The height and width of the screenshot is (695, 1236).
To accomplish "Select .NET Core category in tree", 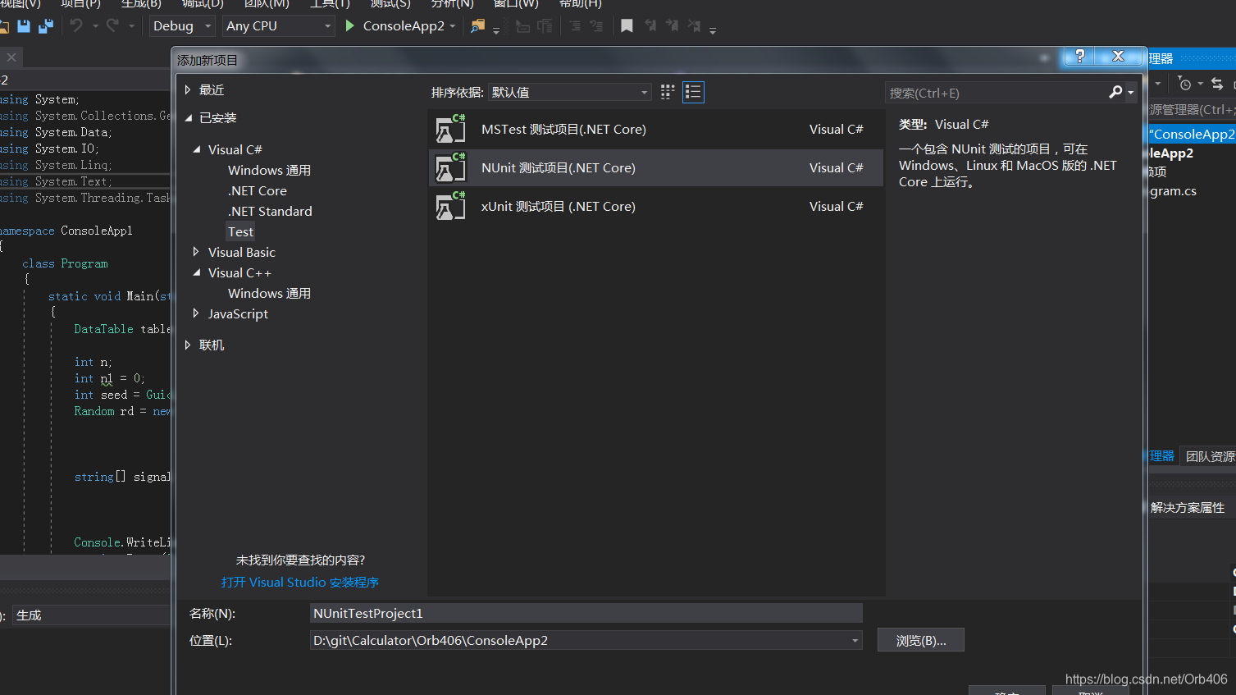I will tap(258, 190).
